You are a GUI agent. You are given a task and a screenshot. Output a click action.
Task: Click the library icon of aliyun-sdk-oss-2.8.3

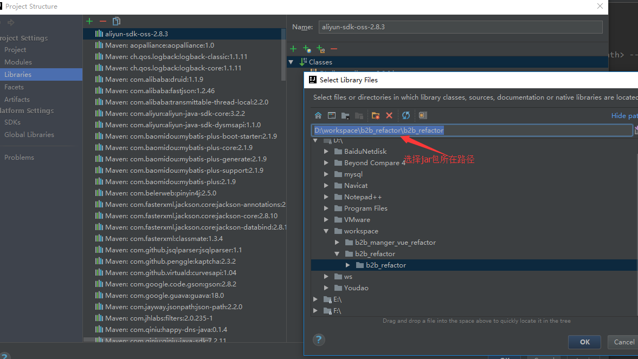click(99, 34)
